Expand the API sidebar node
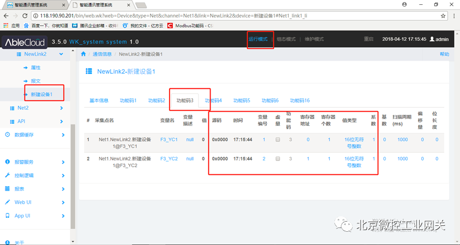 tap(62, 122)
